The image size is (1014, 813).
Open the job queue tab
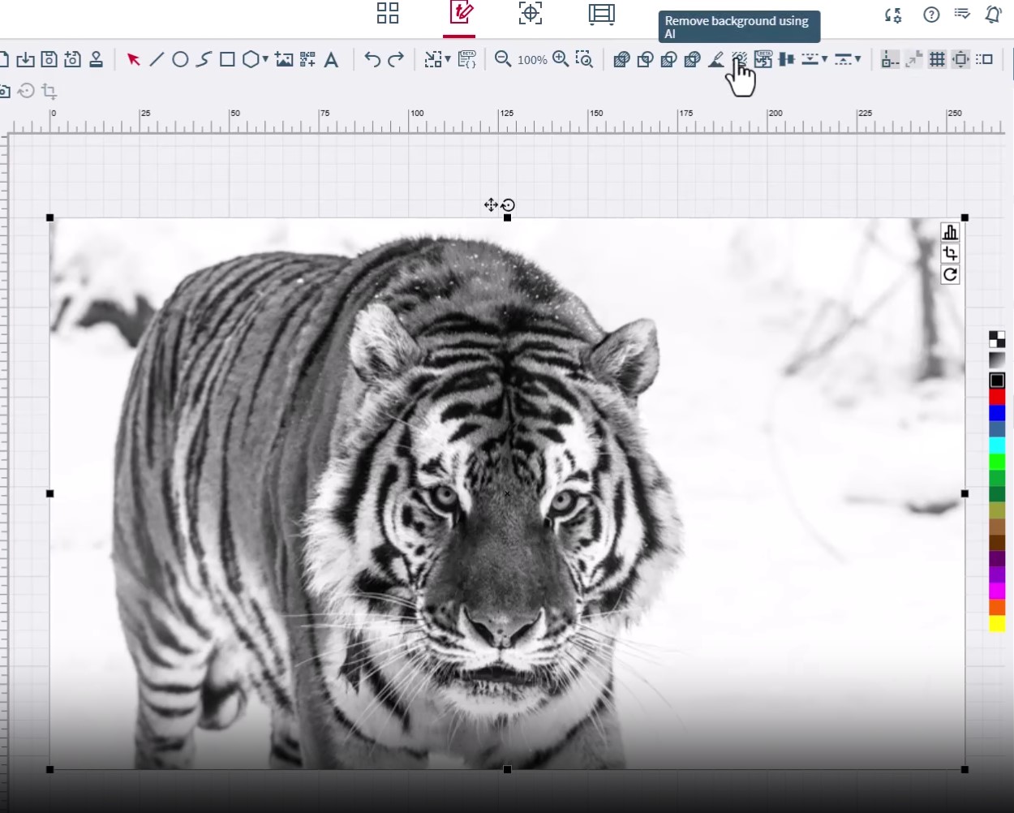(601, 14)
